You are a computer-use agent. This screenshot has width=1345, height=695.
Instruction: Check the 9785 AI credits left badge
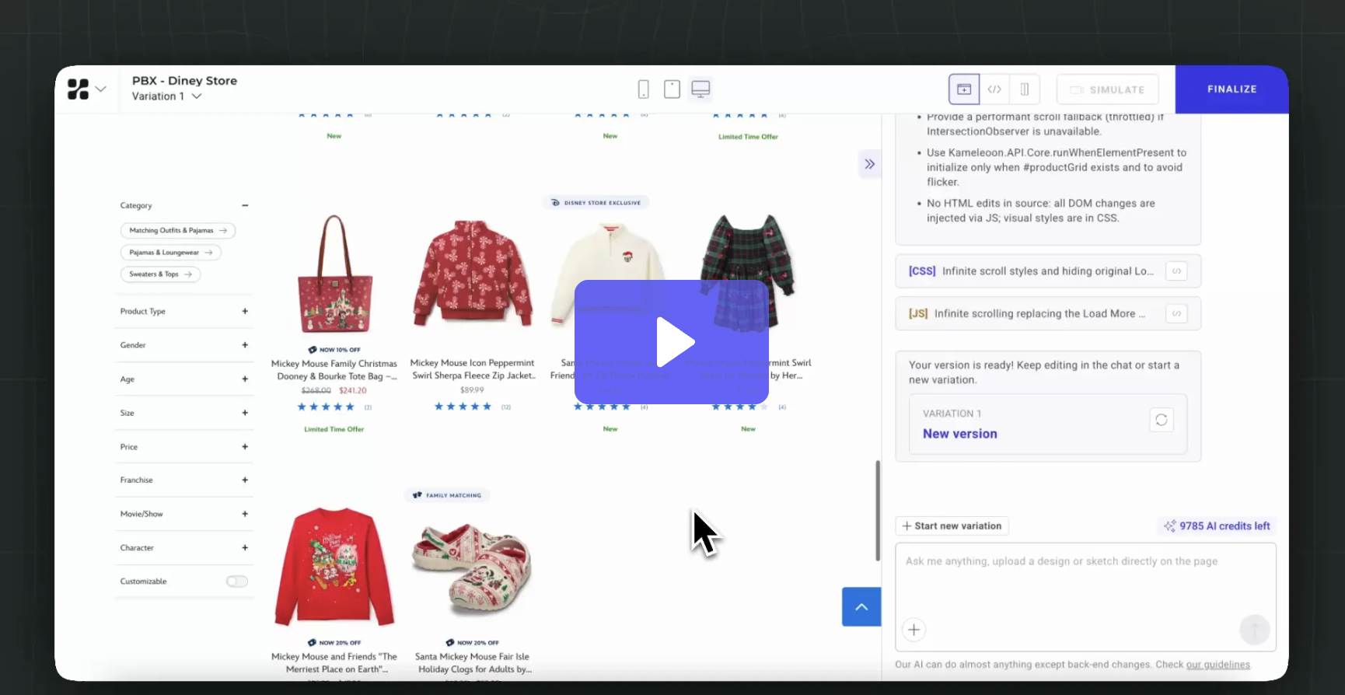[x=1217, y=526]
